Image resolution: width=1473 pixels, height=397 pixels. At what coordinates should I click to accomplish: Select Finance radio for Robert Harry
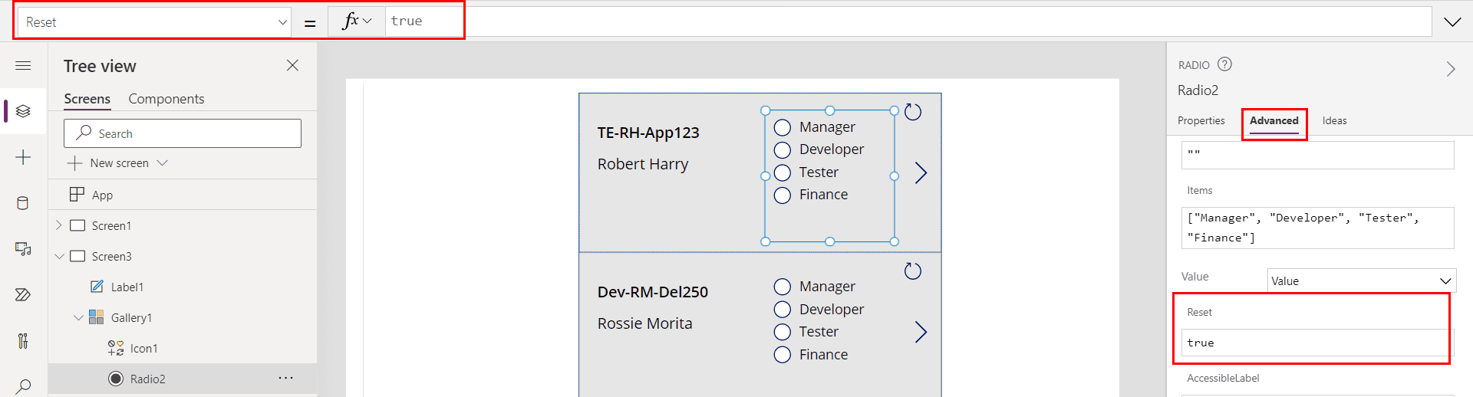click(783, 195)
